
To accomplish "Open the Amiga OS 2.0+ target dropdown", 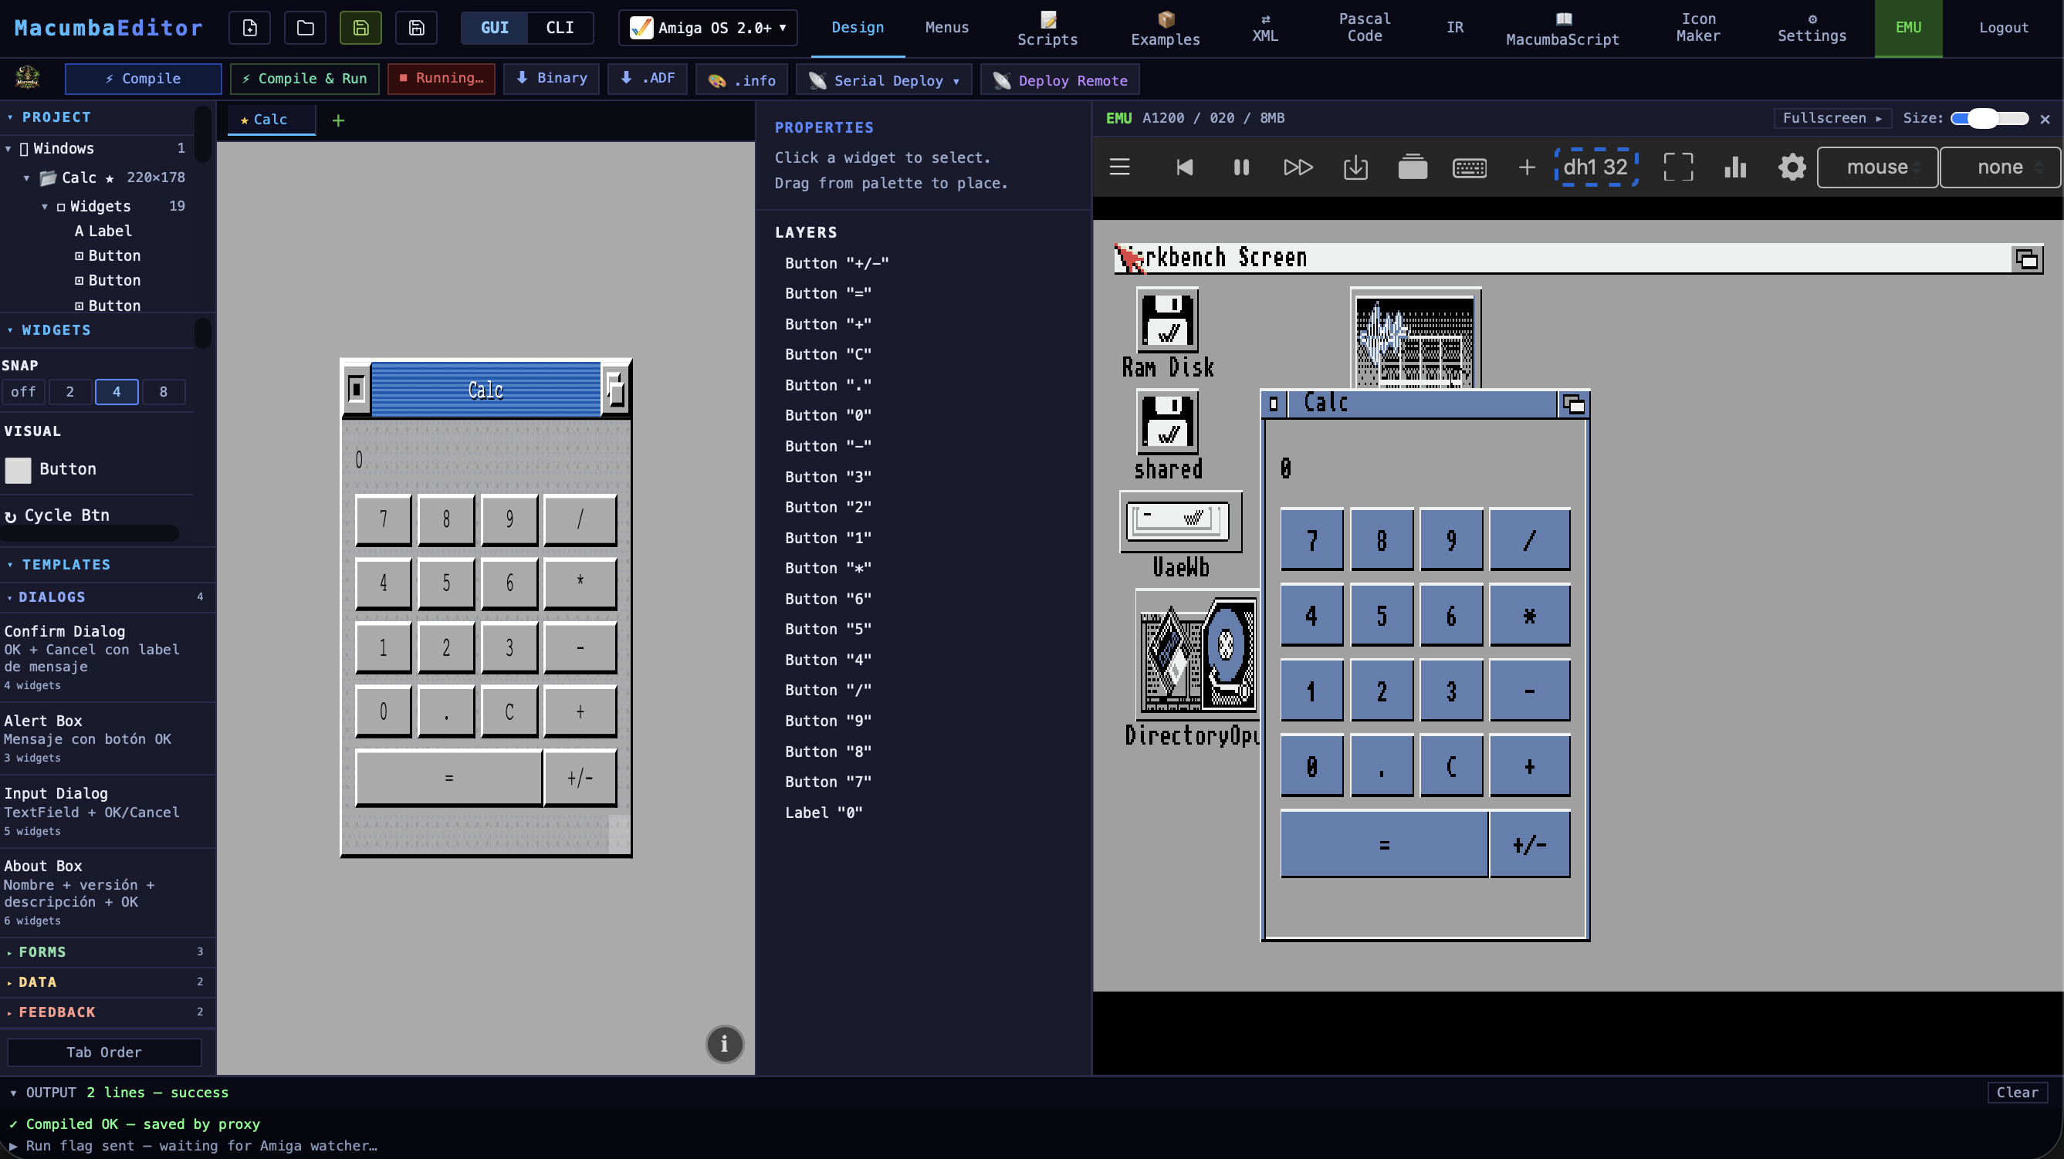I will [x=709, y=28].
